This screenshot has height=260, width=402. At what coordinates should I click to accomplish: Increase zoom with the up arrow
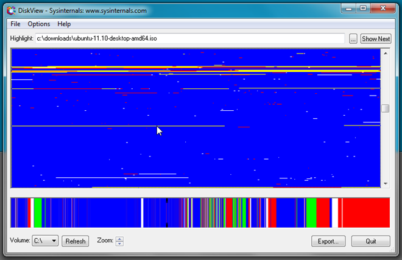pyautogui.click(x=120, y=239)
